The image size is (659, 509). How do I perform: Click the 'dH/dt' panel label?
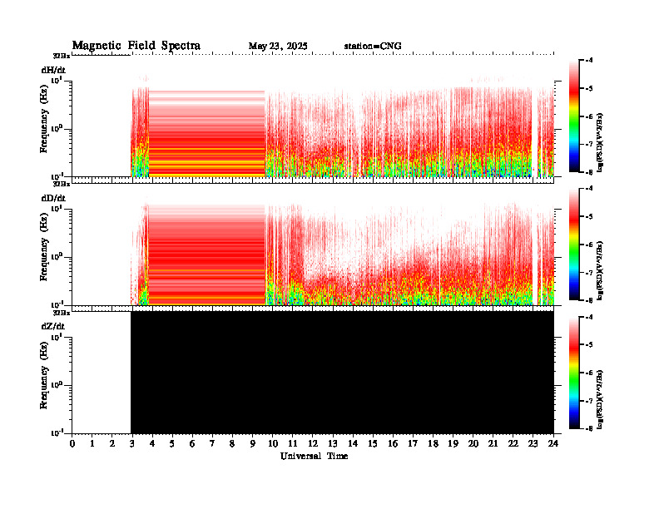[53, 70]
